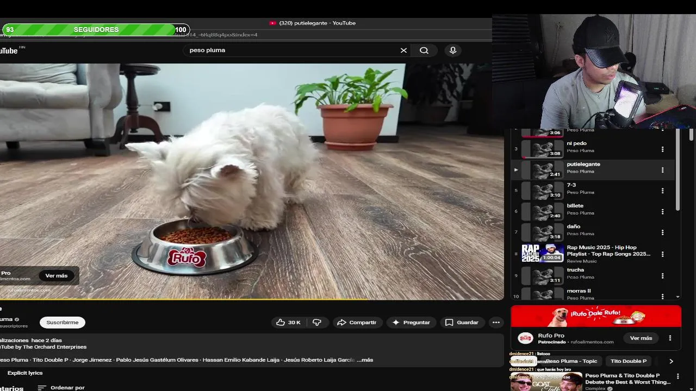Screen dimensions: 696x391
Task: Open the rufoalimentos.com link on the video
Action: pos(29,290)
